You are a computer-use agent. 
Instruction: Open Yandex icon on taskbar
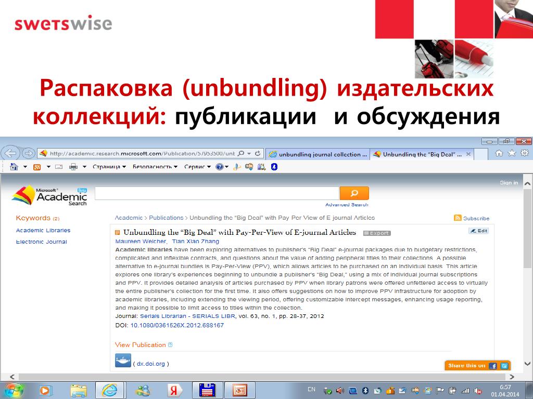click(174, 391)
